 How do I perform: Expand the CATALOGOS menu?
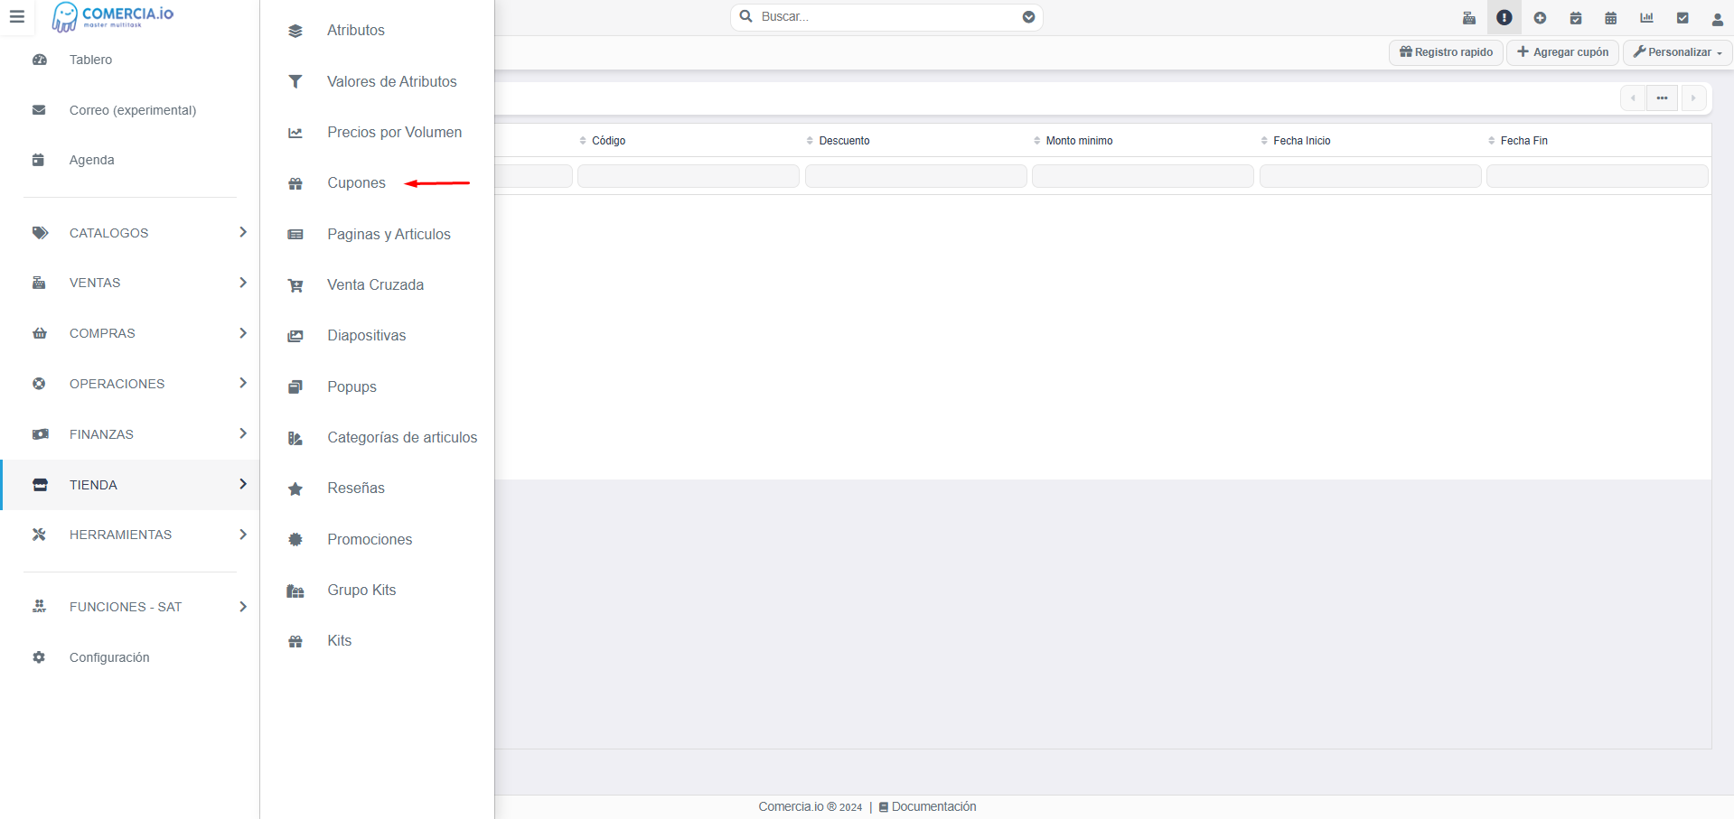point(130,233)
